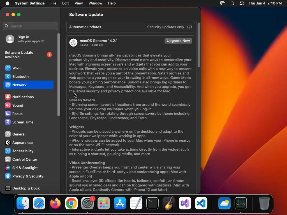Image resolution: width=287 pixels, height=215 pixels.
Task: Open Siri & Spotlight settings
Action: click(x=28, y=168)
